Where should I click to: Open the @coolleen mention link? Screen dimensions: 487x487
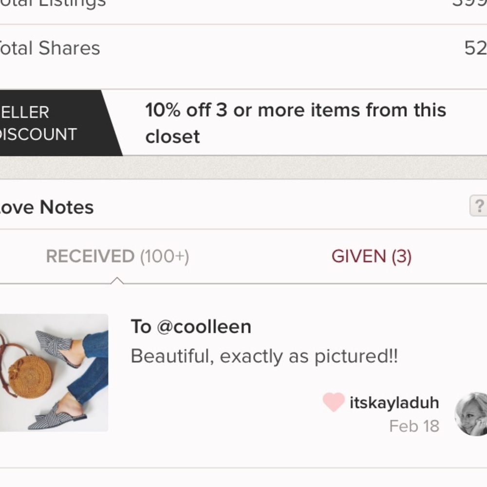click(x=204, y=327)
